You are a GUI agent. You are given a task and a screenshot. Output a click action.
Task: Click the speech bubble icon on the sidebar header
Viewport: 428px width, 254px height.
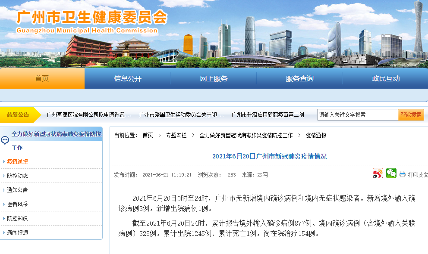(5, 140)
